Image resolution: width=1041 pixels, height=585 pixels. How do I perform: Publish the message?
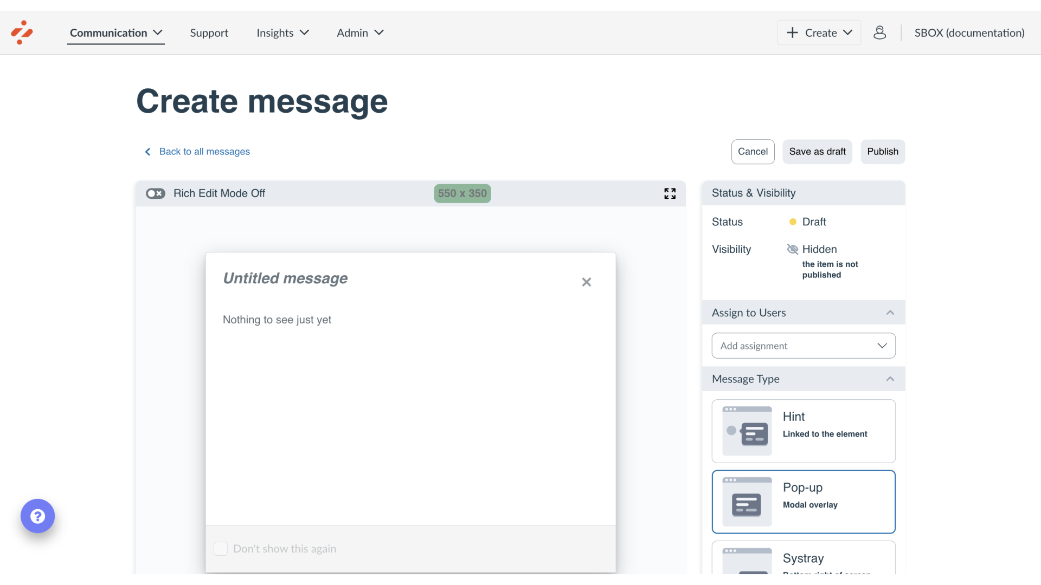[883, 152]
